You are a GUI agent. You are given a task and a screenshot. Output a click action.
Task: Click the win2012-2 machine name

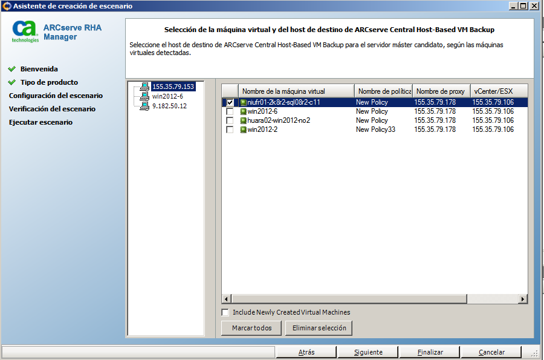[x=262, y=129]
